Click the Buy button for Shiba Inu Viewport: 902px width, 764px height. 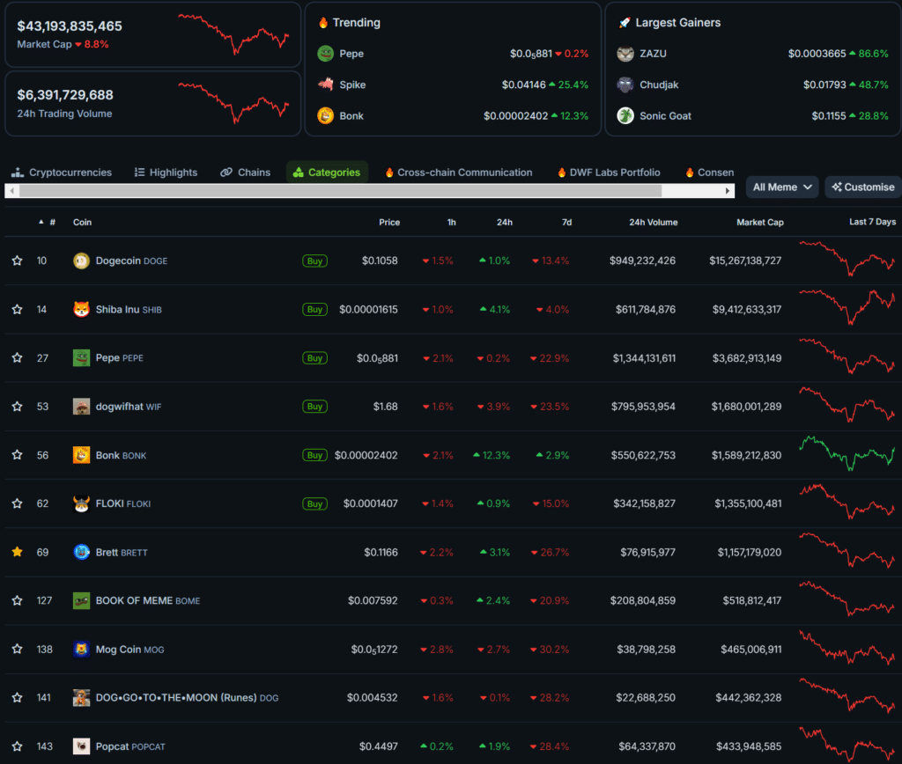(314, 309)
